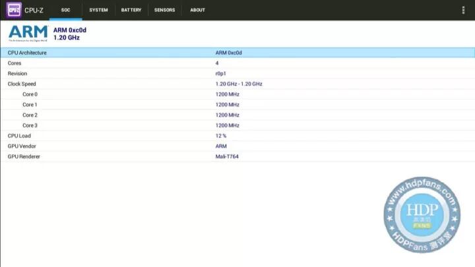Select the Clock Speed row label
Image resolution: width=475 pixels, height=267 pixels.
[22, 84]
